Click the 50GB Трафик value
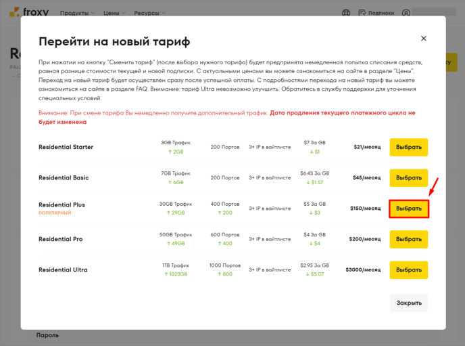The image size is (465, 346). [176, 235]
